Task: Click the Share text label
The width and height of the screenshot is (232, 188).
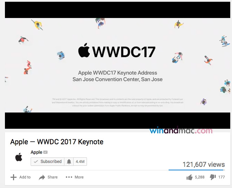Action: [x=52, y=177]
